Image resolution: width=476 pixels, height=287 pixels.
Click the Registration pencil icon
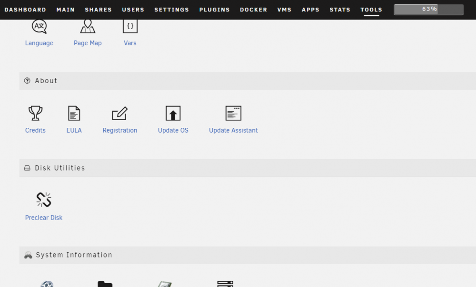tap(120, 113)
